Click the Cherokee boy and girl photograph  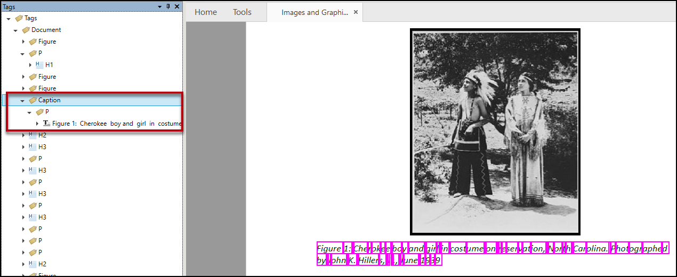495,132
